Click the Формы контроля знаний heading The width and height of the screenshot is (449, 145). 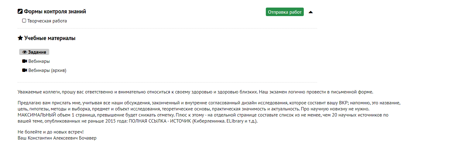pos(55,12)
